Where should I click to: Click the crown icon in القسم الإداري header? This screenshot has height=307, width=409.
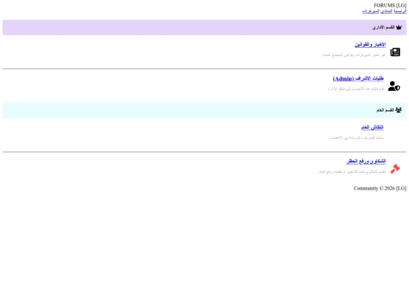point(398,27)
